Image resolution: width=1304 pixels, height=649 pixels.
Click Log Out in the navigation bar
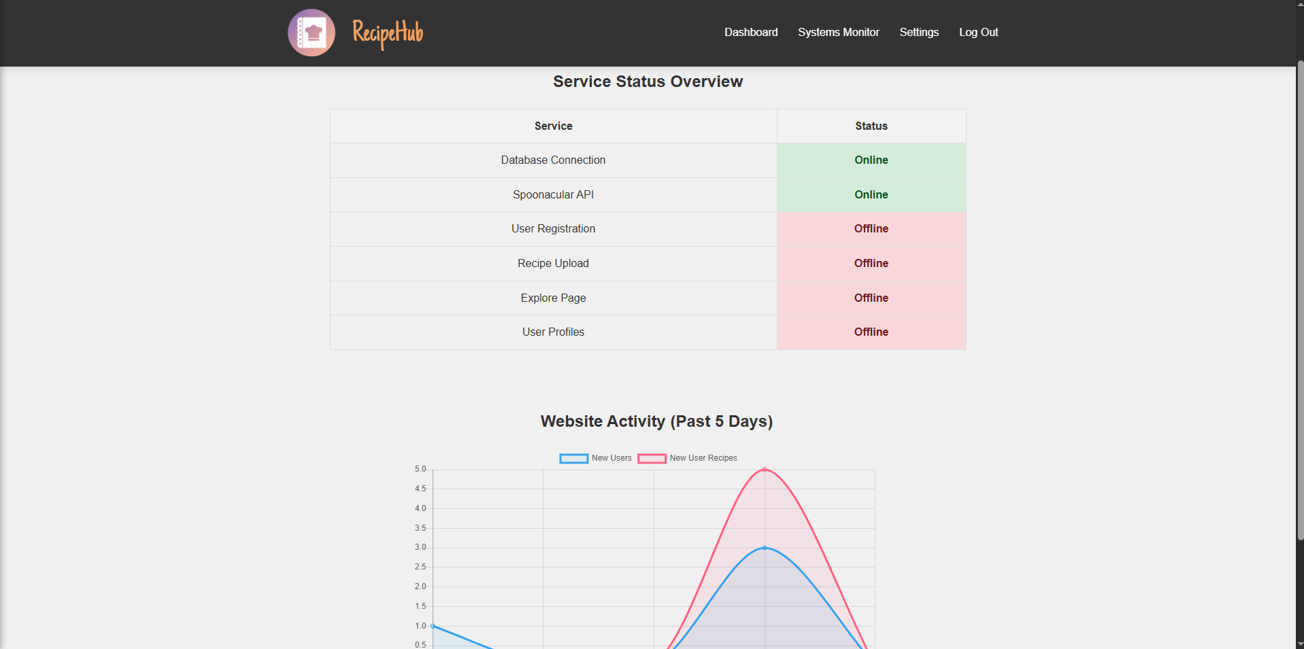[978, 32]
